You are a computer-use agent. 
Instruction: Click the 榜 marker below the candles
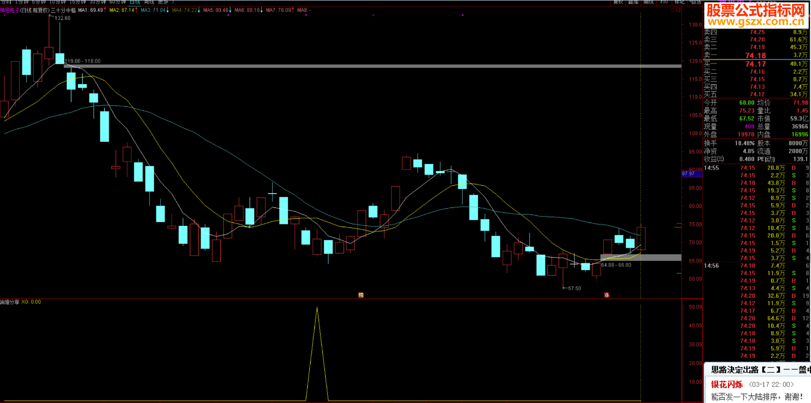361,295
